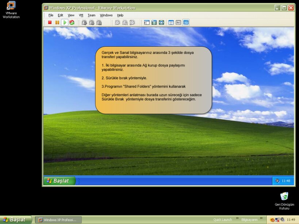Image resolution: width=299 pixels, height=224 pixels.
Task: Select the highlighted console view icon
Action: tap(186, 23)
